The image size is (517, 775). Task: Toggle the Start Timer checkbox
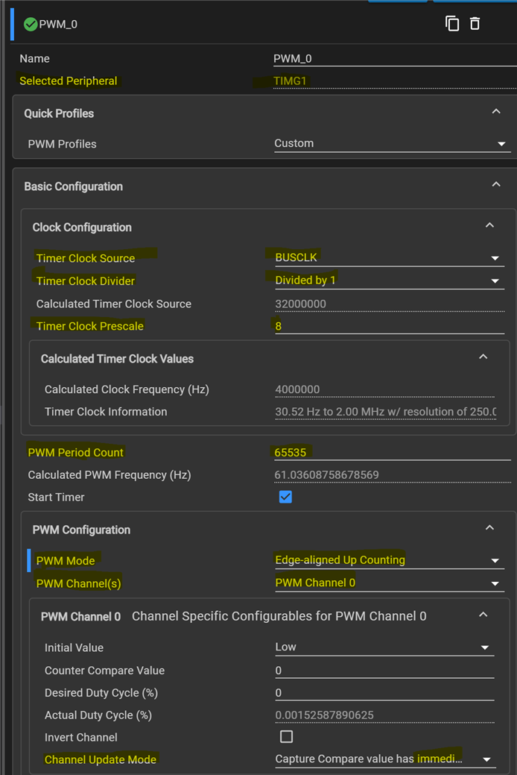[285, 497]
